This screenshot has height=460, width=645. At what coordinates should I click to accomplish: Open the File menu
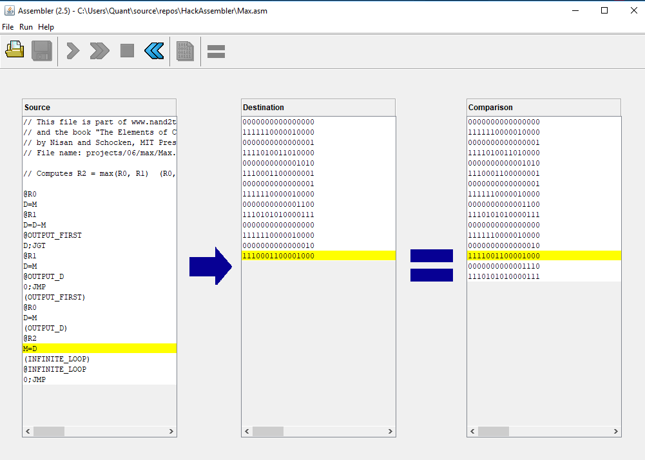pyautogui.click(x=8, y=27)
